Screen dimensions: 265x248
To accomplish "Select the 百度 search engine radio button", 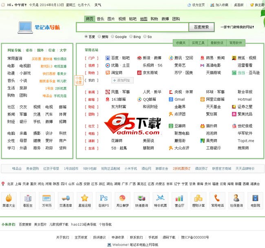I will click(x=86, y=37).
